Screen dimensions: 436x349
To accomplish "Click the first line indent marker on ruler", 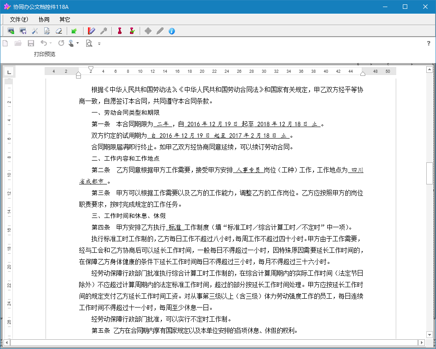I will 91,68.
